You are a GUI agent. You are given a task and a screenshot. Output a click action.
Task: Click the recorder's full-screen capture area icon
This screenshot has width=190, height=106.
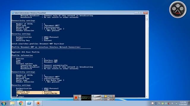click(x=106, y=99)
